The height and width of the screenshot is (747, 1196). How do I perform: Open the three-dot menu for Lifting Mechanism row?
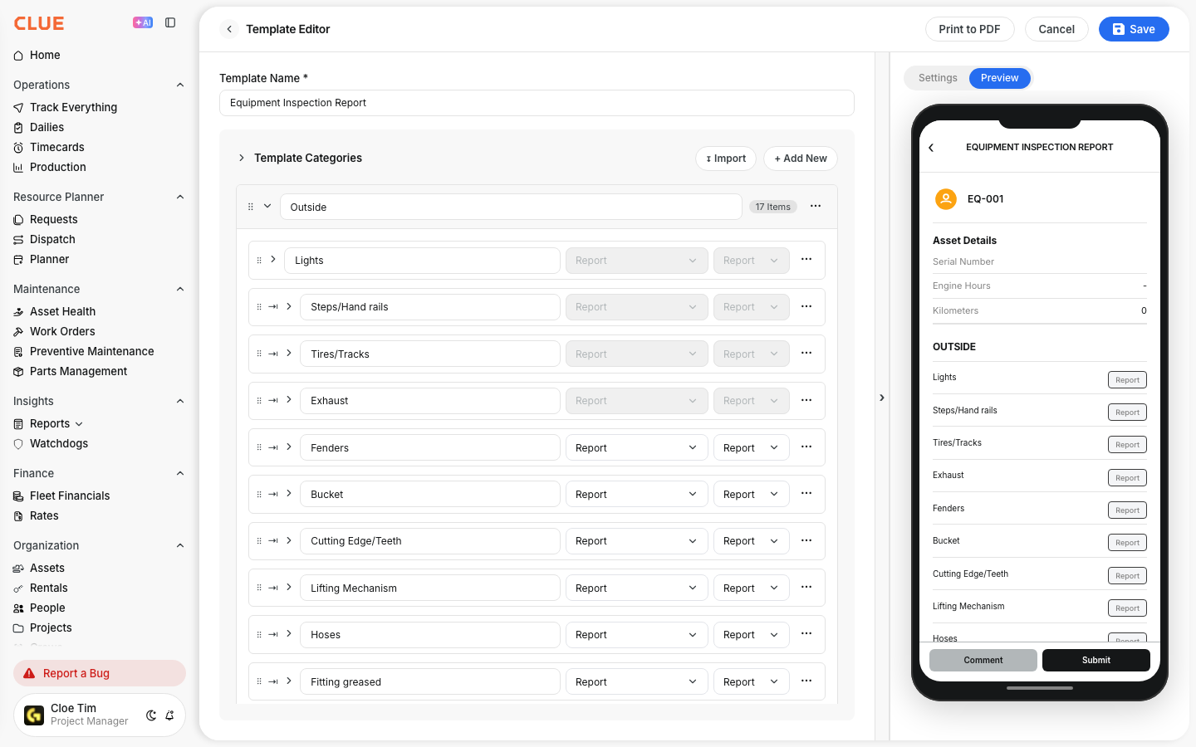806,587
